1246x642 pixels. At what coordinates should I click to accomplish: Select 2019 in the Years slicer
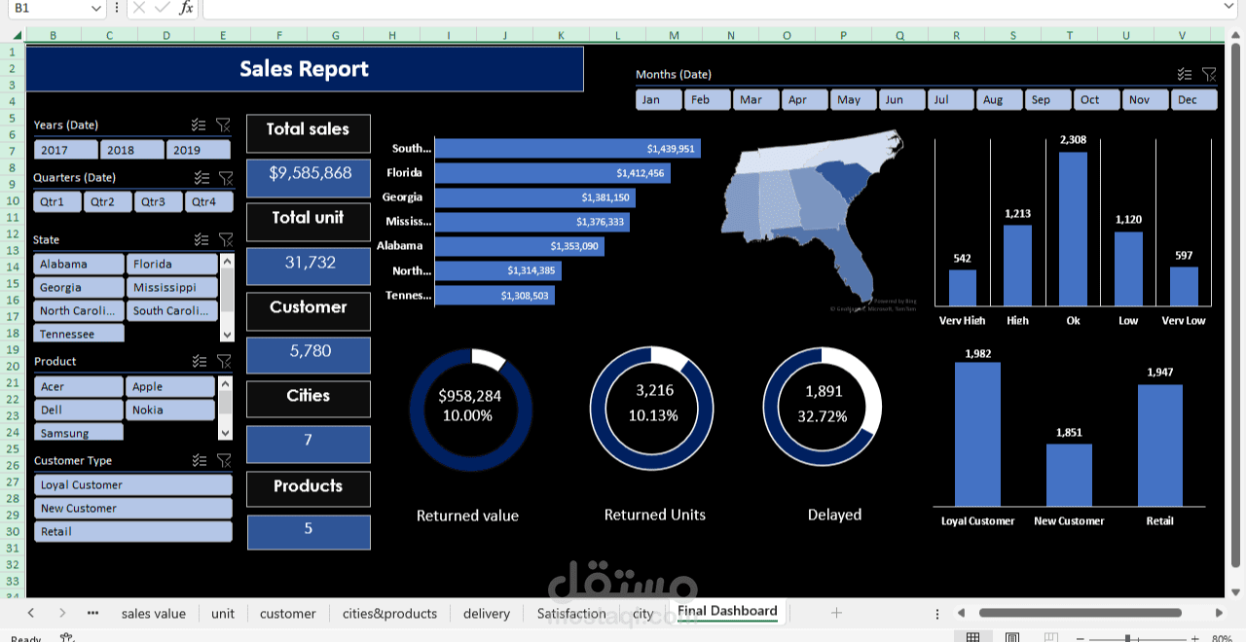pos(199,150)
